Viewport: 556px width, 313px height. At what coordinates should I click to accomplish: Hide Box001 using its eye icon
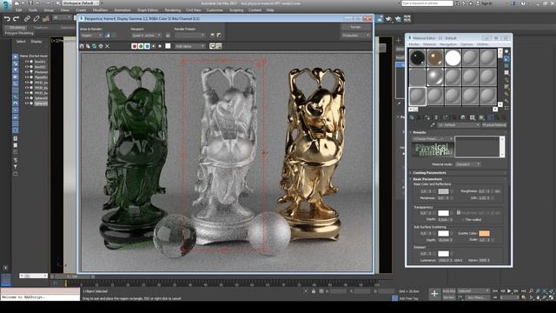tap(27, 62)
